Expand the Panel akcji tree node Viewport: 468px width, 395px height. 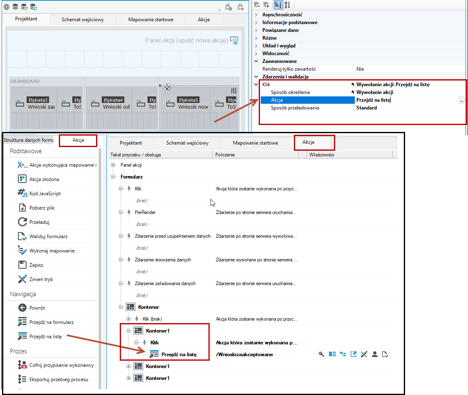[x=113, y=165]
